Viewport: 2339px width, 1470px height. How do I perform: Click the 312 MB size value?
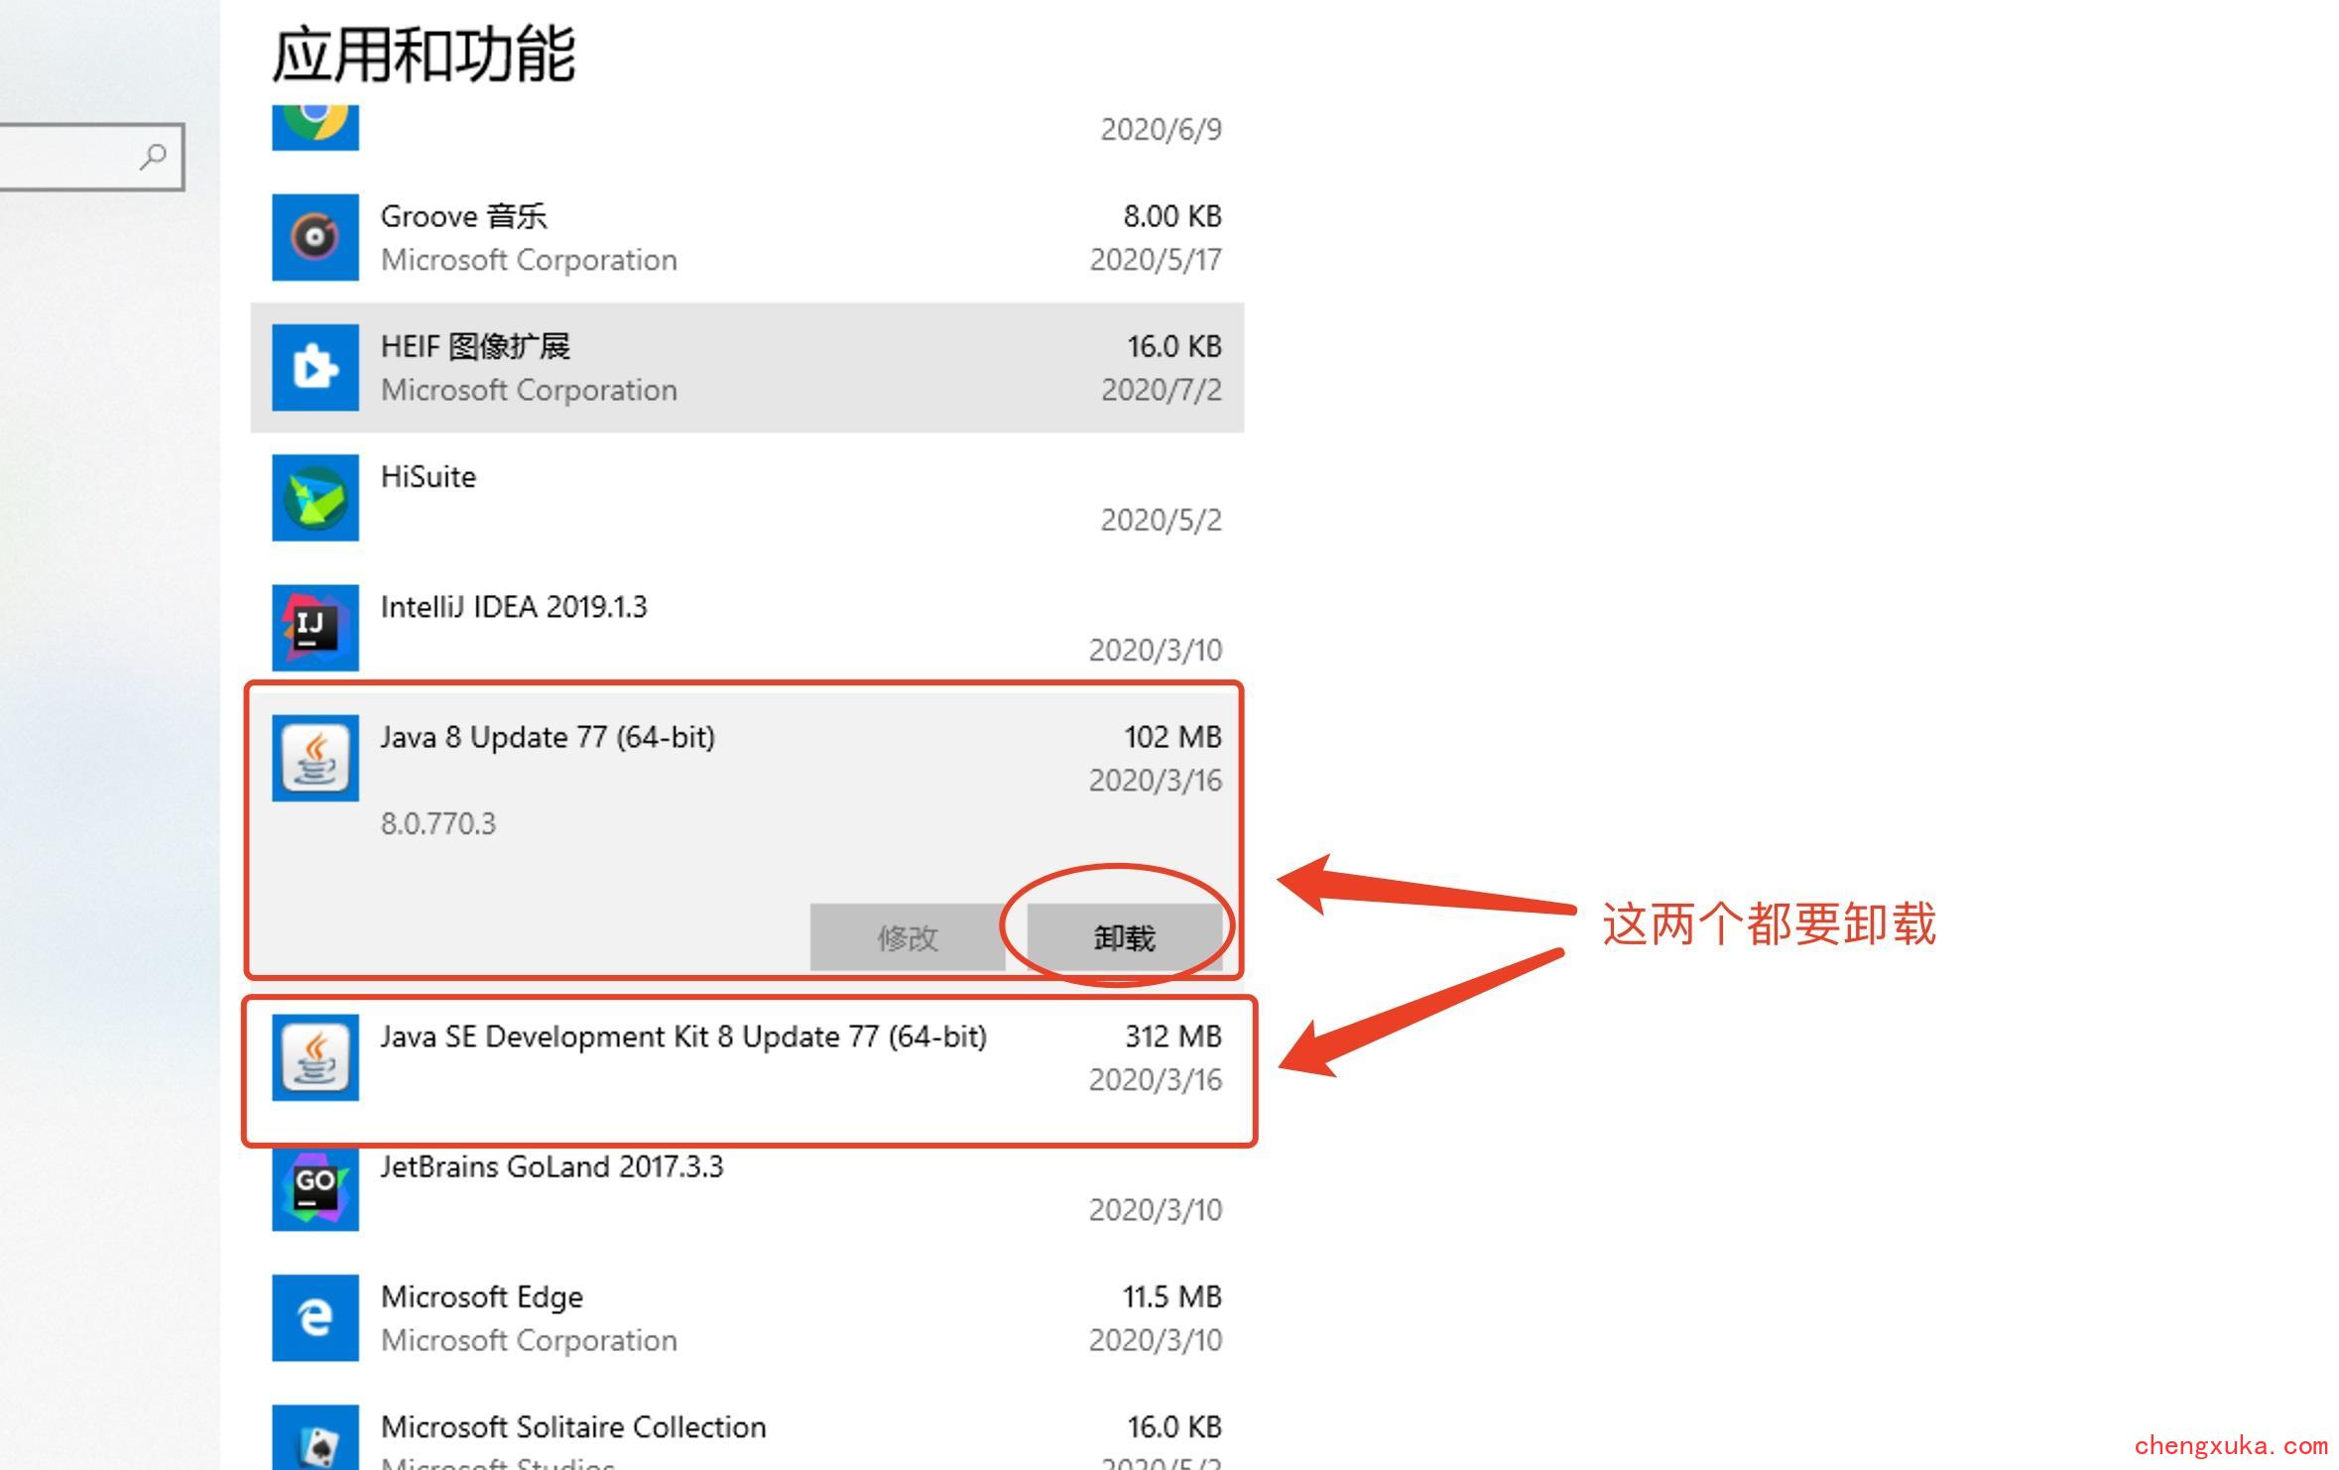click(x=1173, y=1037)
